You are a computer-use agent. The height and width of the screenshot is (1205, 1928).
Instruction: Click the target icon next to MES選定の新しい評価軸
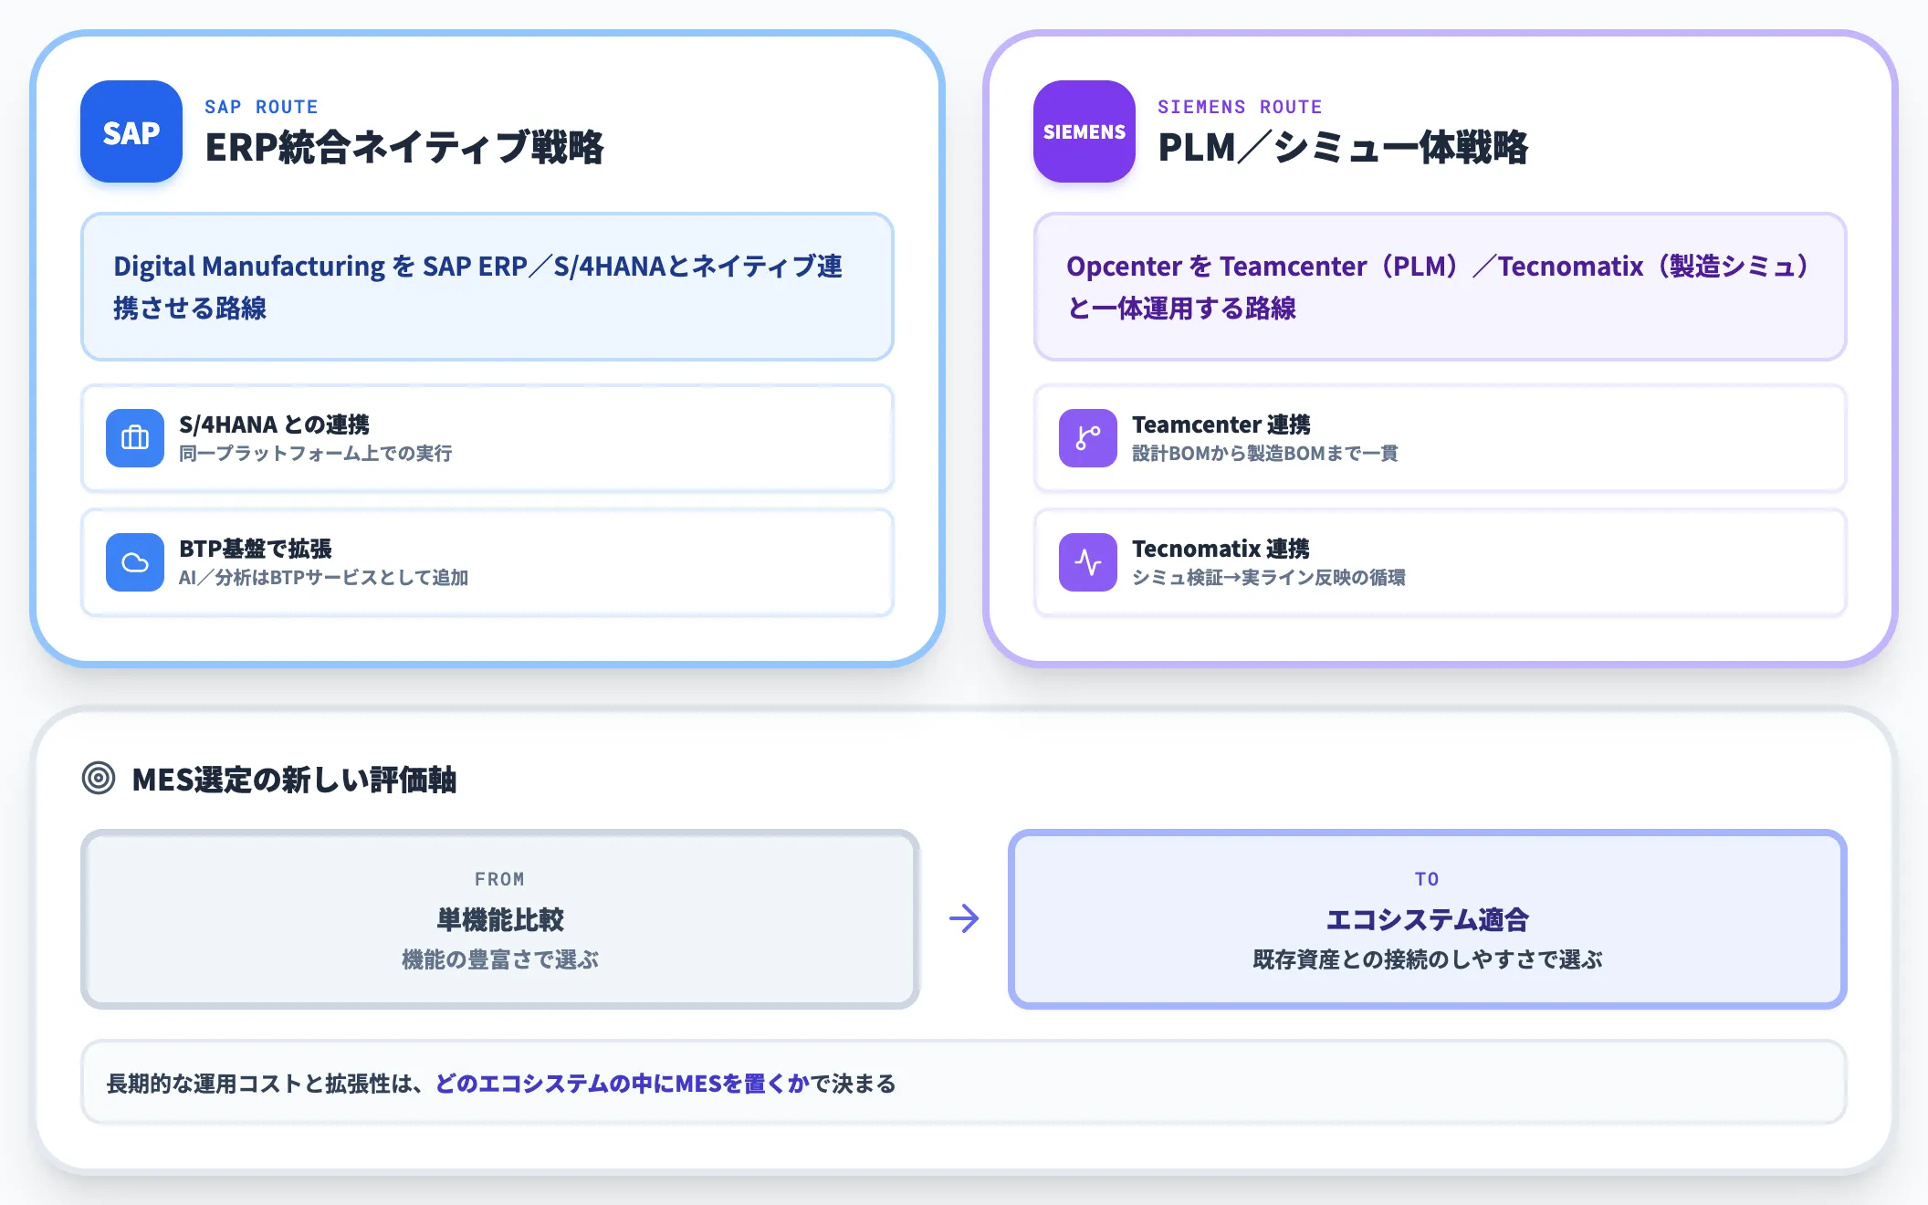[x=100, y=780]
